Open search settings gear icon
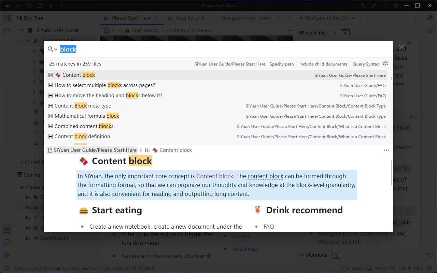 click(385, 64)
